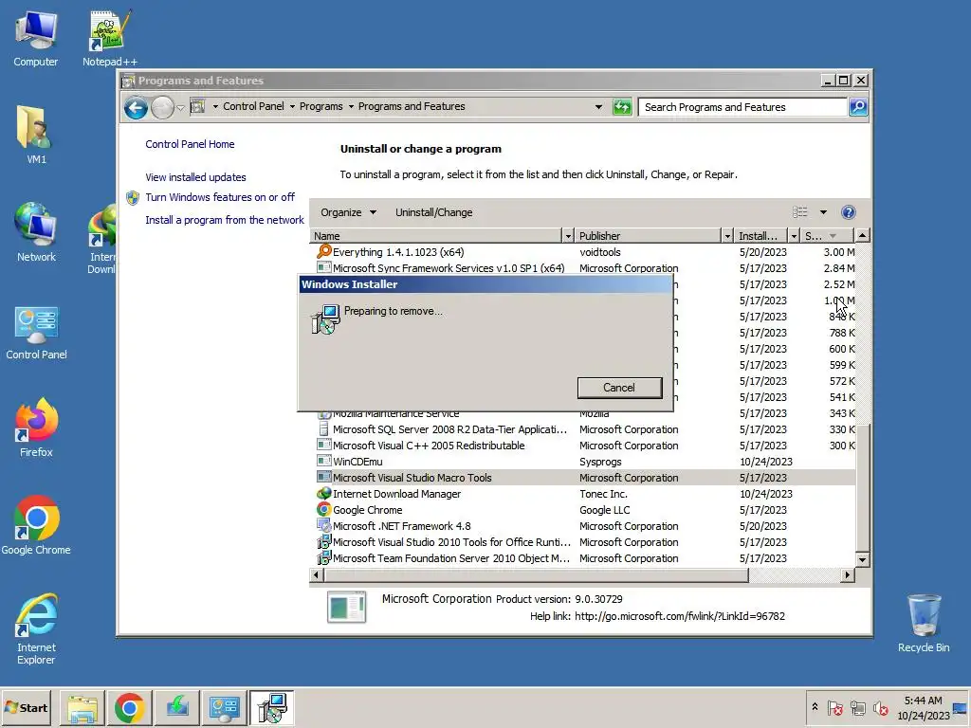Open the Control Panel desktop icon
The height and width of the screenshot is (728, 971).
pyautogui.click(x=36, y=333)
